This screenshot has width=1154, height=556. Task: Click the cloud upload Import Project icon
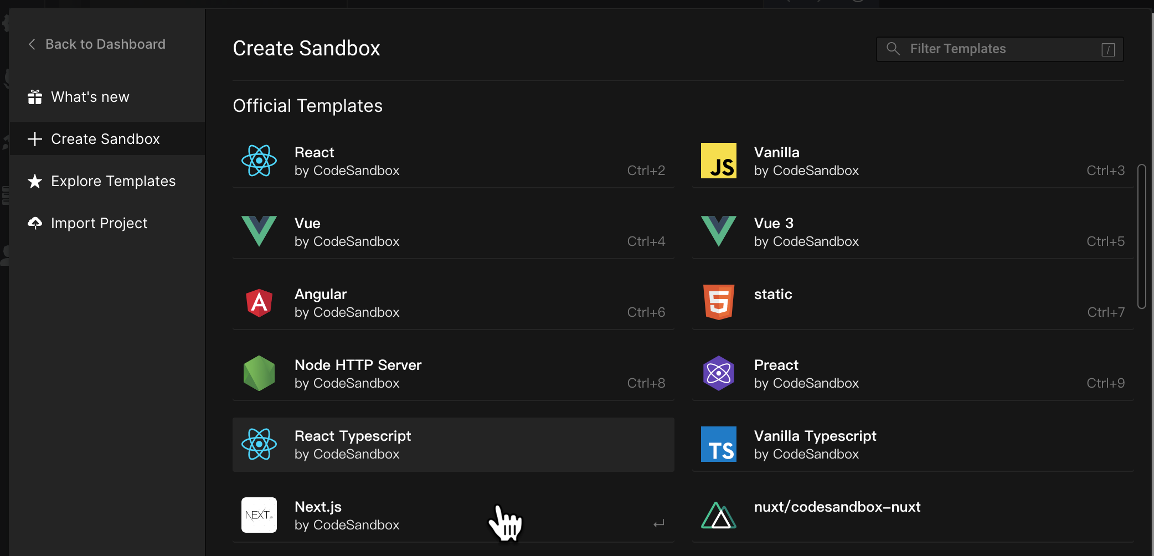35,223
